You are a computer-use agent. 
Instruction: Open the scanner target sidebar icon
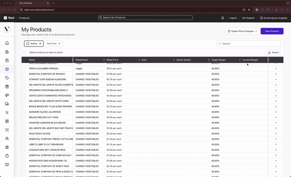coord(7,130)
